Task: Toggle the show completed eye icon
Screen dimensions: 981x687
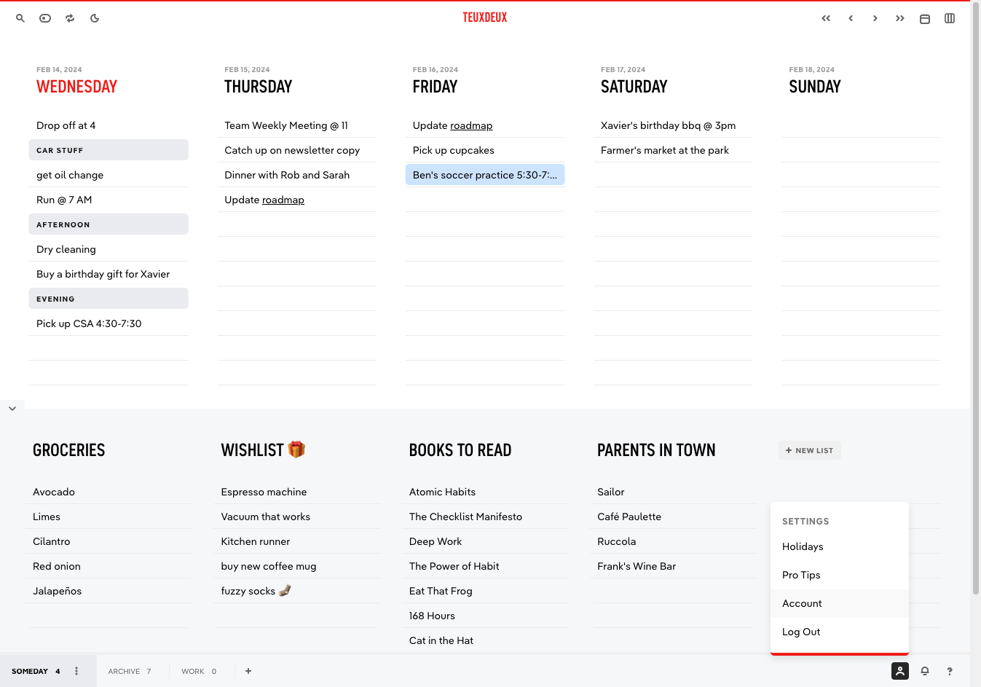Action: click(45, 18)
